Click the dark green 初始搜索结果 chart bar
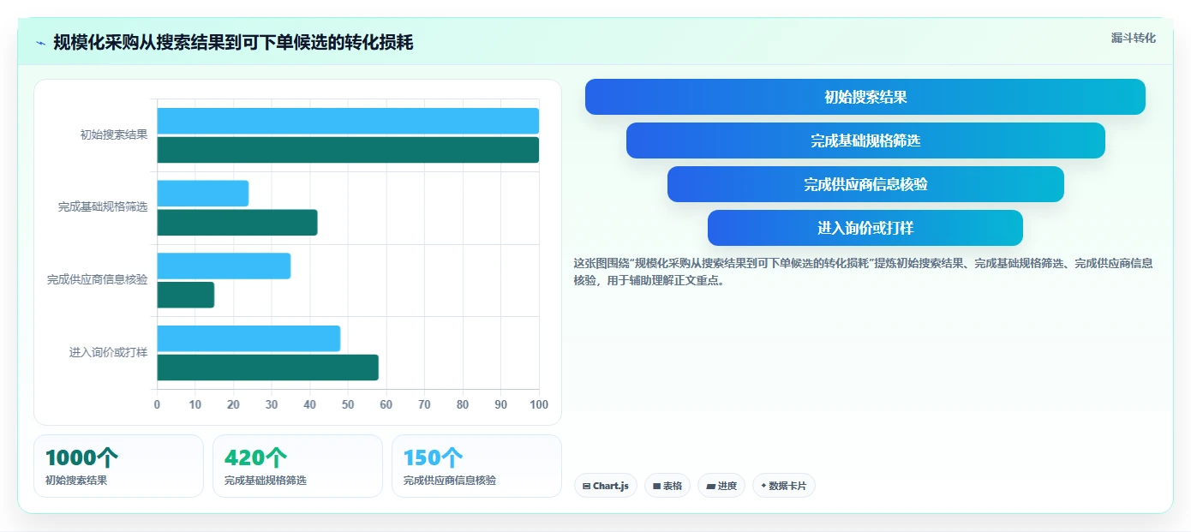This screenshot has height=532, width=1191. [348, 150]
